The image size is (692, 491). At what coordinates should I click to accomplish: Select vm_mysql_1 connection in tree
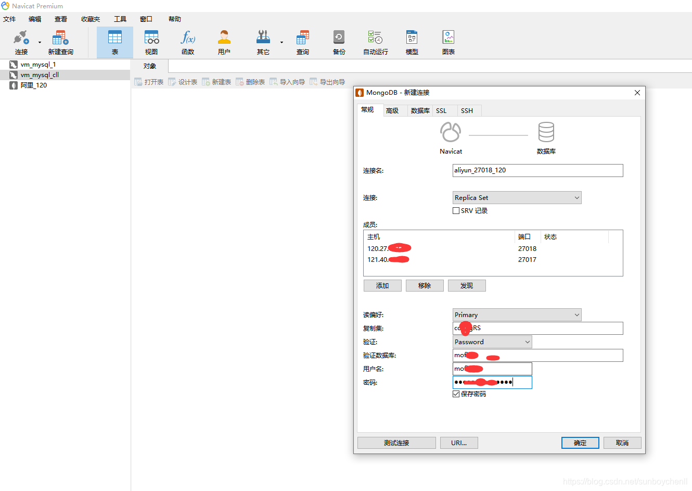(65, 65)
